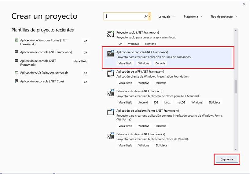Open the Lenguaje filter dropdown
This screenshot has width=250, height=174.
pos(167,16)
